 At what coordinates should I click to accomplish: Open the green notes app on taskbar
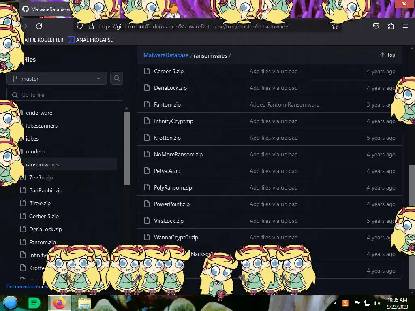(x=34, y=303)
